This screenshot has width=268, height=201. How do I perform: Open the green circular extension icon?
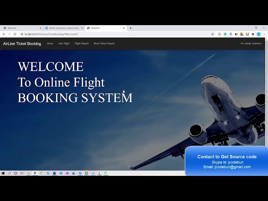pos(225,34)
